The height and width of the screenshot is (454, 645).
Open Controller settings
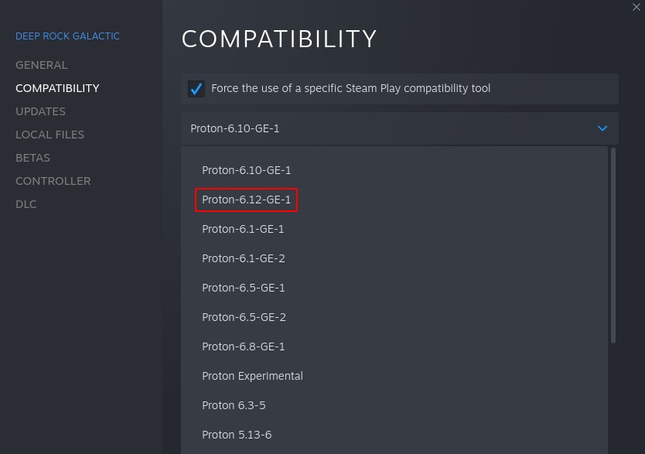[53, 181]
